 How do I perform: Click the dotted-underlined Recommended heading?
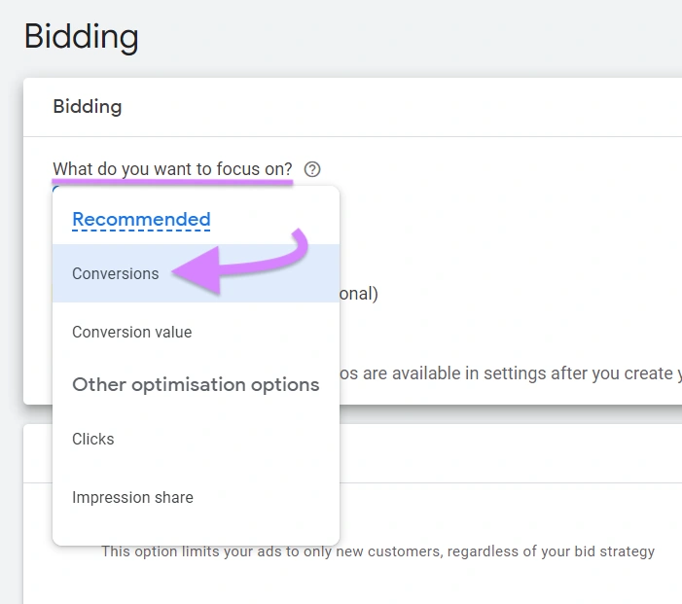(141, 219)
